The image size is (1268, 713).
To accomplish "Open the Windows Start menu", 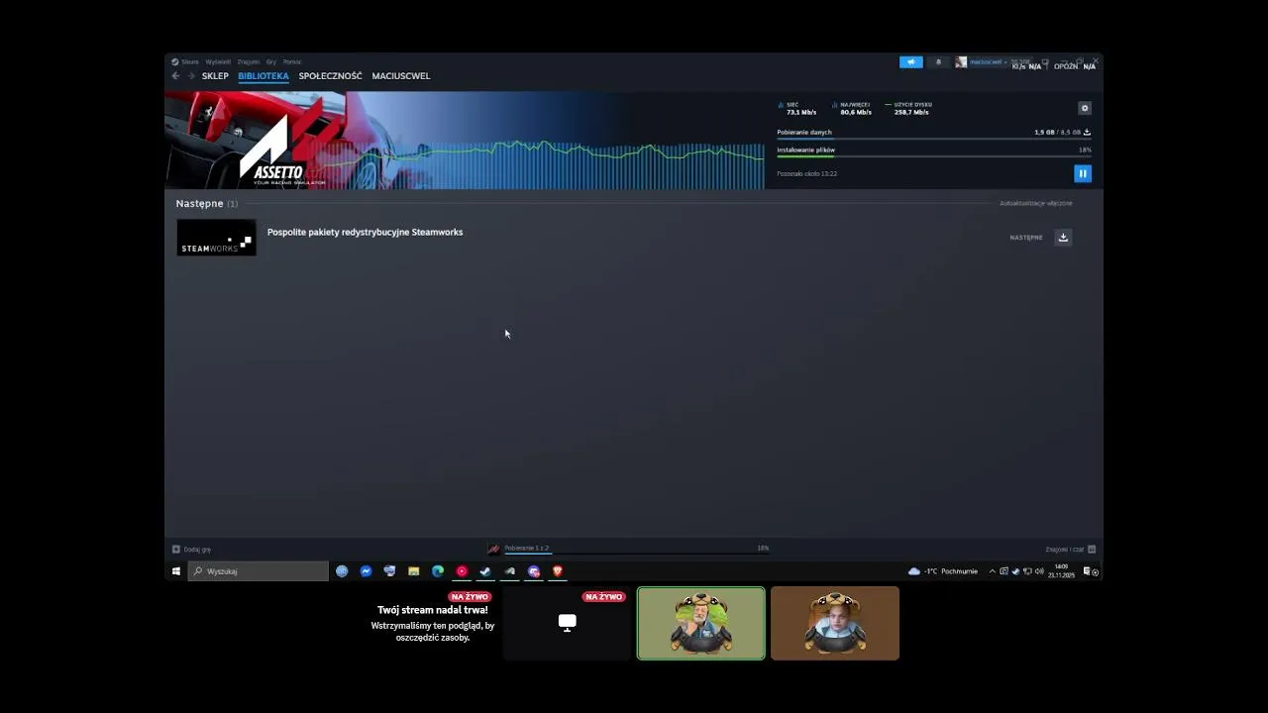I will (176, 571).
